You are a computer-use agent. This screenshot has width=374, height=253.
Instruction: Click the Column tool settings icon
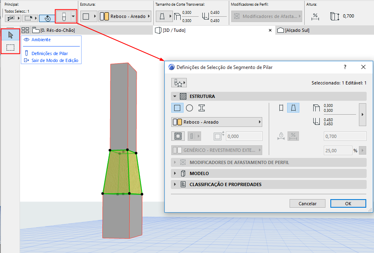coord(64,17)
